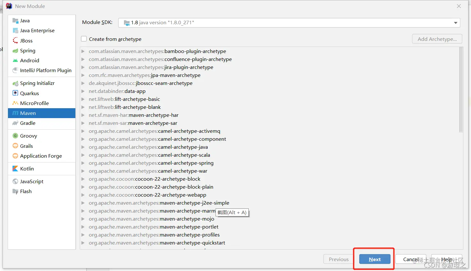Screen dimensions: 471x271
Task: Select cocoon-22-archetype-block-plain row
Action: 270,187
